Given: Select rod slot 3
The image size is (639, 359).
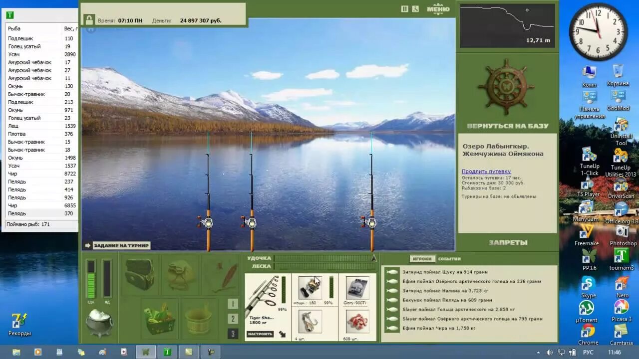Looking at the screenshot, I should pyautogui.click(x=233, y=334).
